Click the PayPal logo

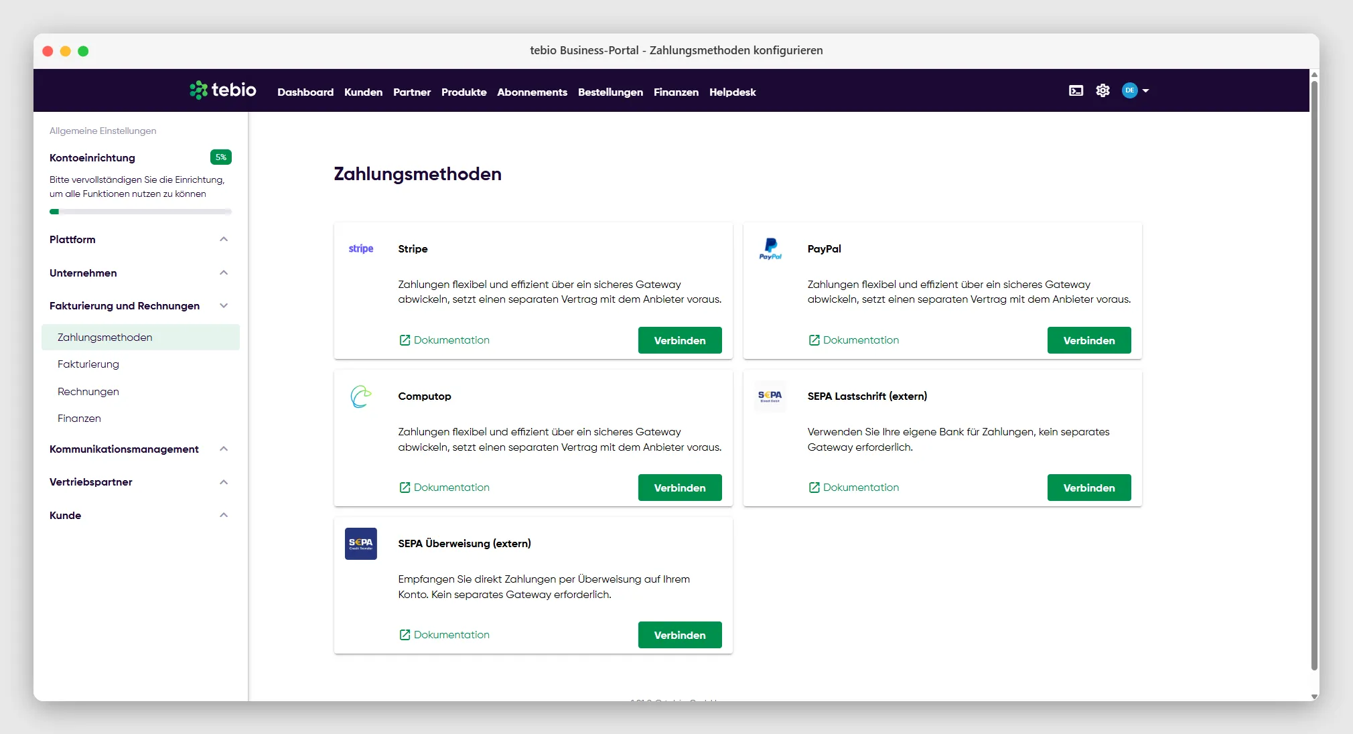pyautogui.click(x=770, y=248)
